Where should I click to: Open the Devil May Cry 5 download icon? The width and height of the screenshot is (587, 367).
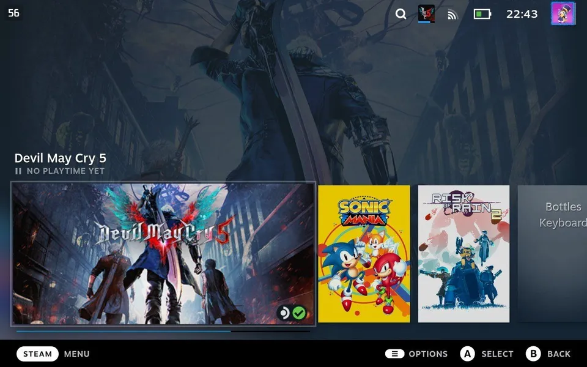click(x=426, y=14)
